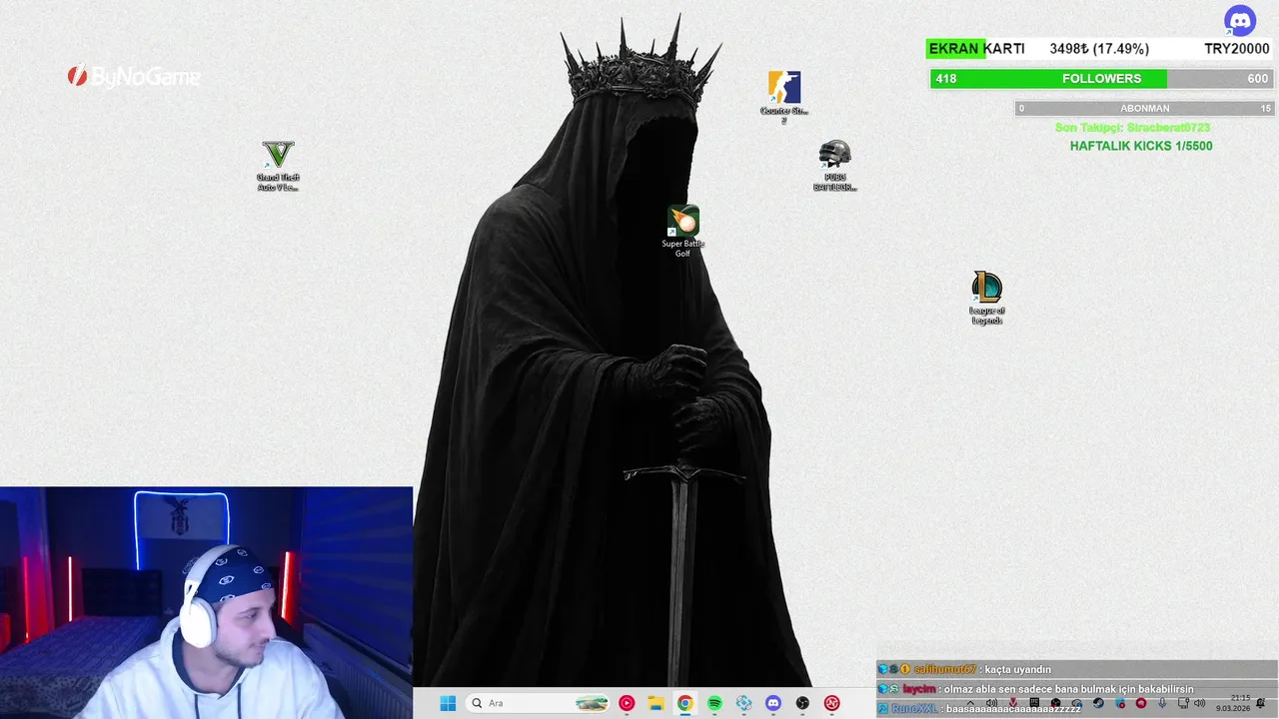1279x719 pixels.
Task: Select the Super Battle Golf desktop icon
Action: click(x=682, y=232)
